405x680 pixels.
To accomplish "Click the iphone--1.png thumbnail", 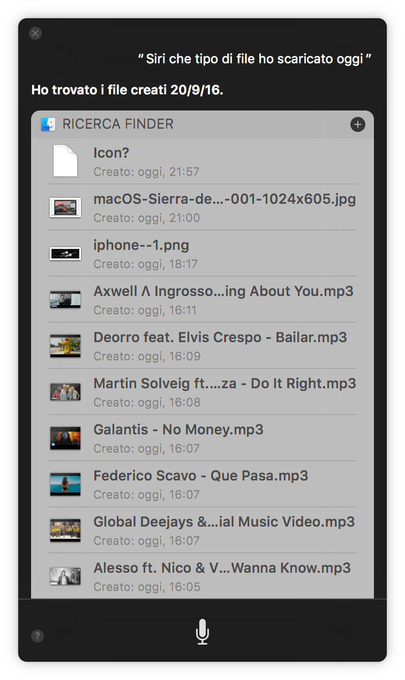I will coord(65,253).
